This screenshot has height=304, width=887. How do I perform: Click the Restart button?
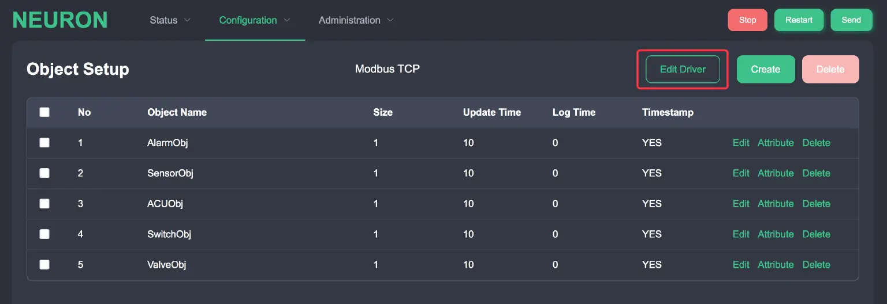799,20
